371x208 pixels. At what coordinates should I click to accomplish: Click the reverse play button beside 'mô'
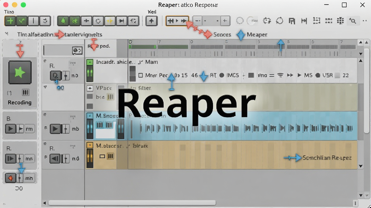click(55, 159)
